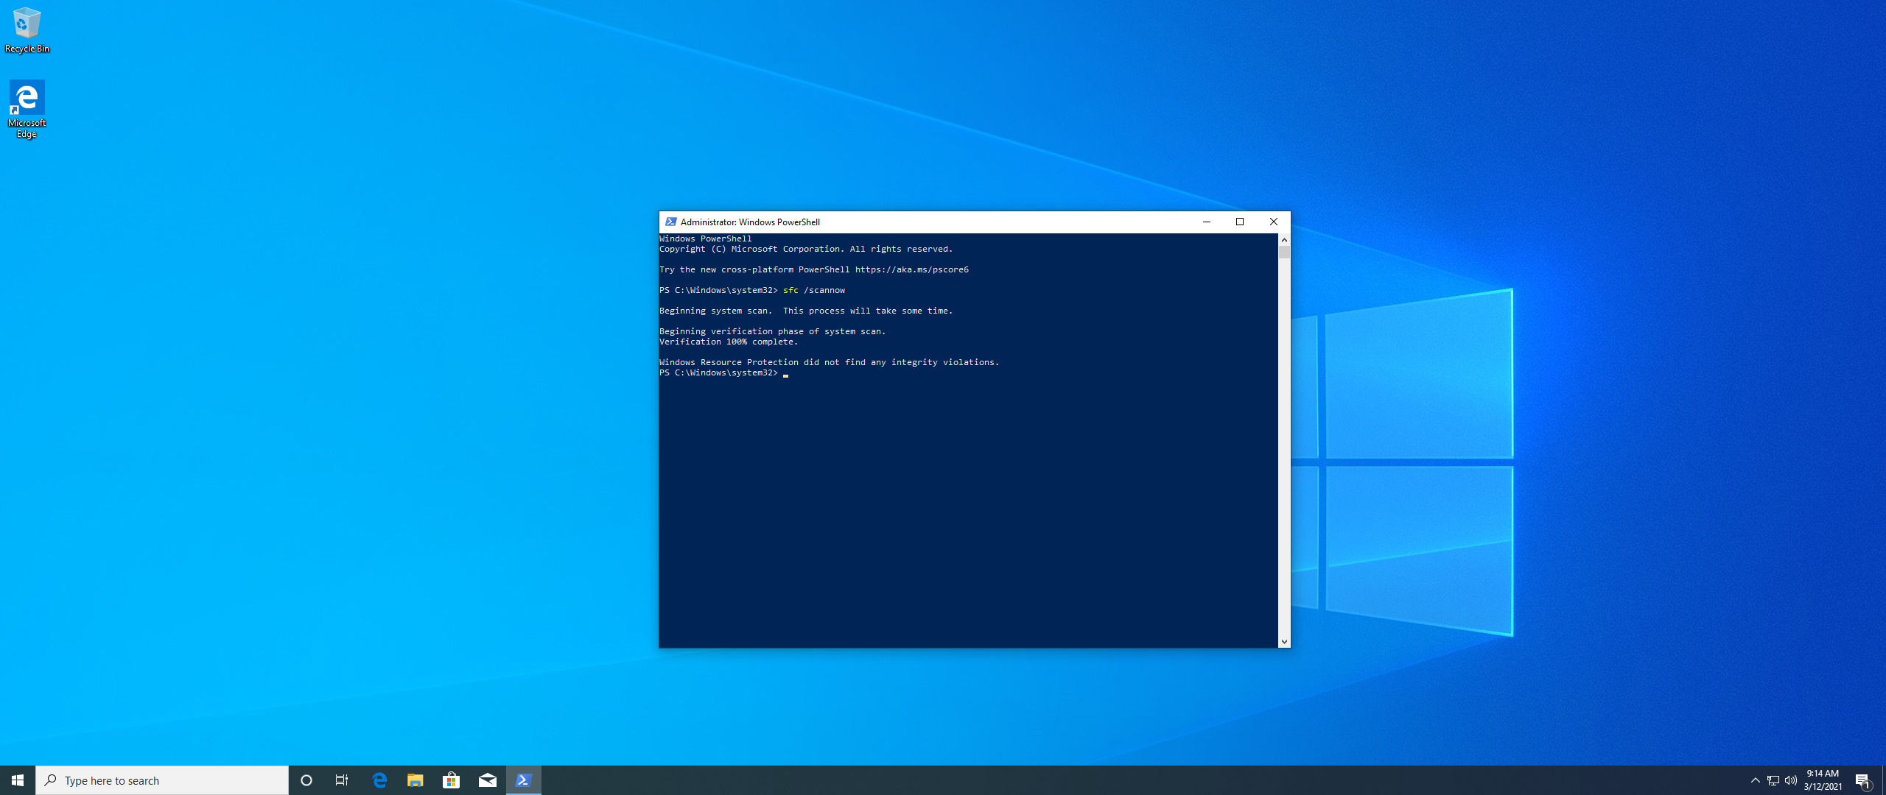
Task: Click the https://aka.ms/pscore6 text
Action: [x=912, y=269]
